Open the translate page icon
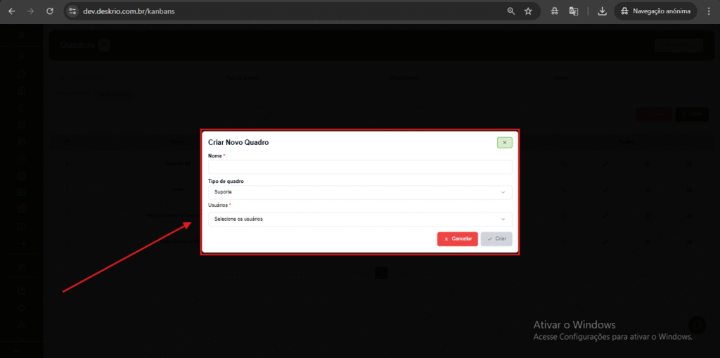 574,11
